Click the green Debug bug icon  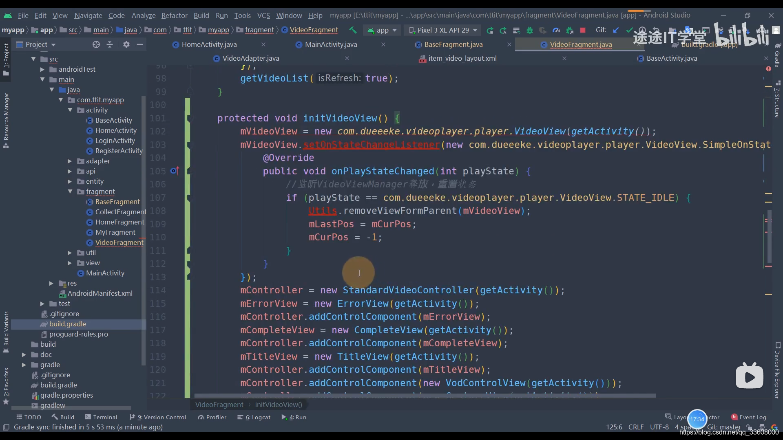click(530, 30)
